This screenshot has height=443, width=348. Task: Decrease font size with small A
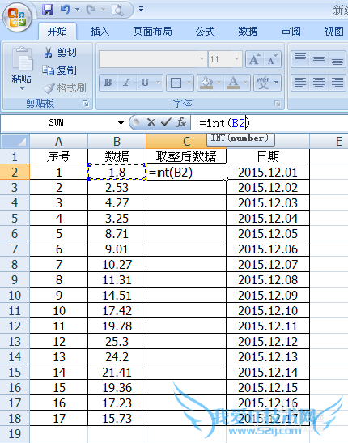[272, 59]
